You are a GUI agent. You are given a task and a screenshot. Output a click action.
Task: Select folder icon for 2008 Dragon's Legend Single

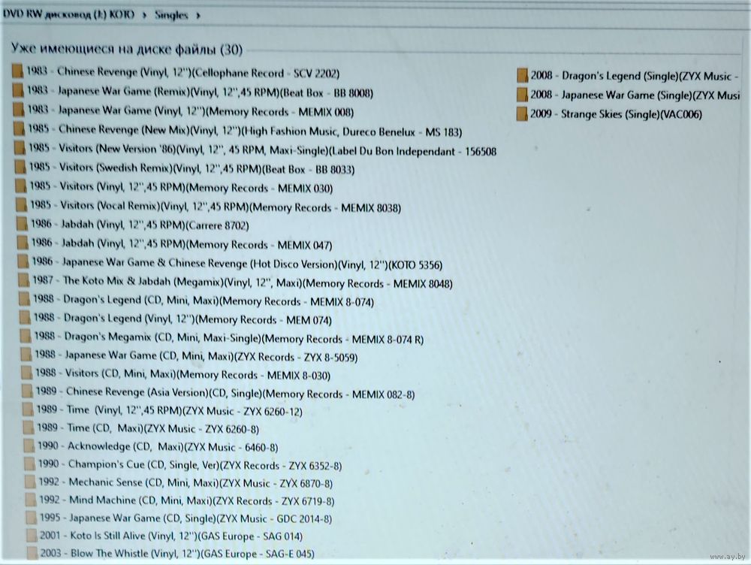[x=522, y=76]
